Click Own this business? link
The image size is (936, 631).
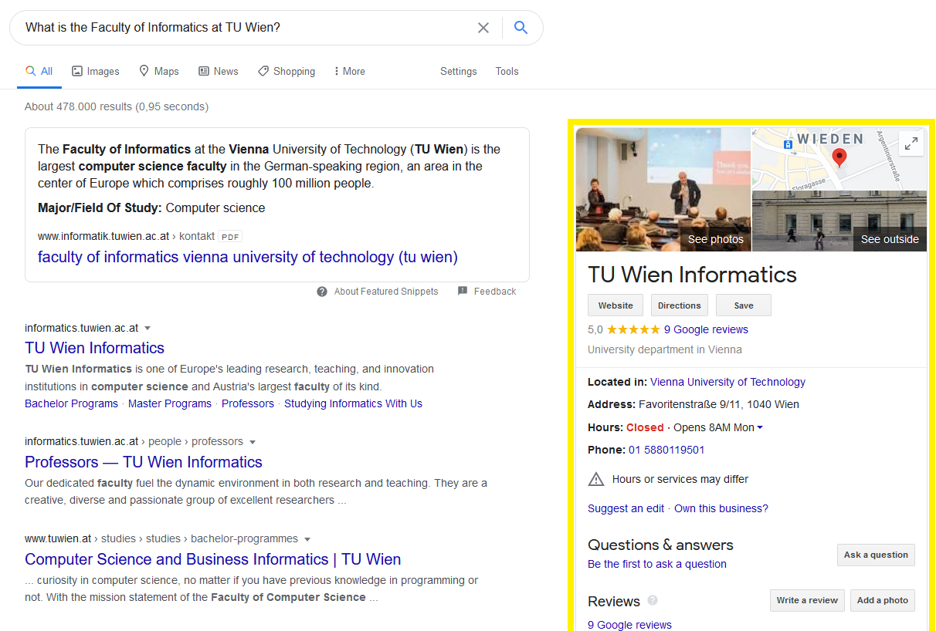(721, 508)
